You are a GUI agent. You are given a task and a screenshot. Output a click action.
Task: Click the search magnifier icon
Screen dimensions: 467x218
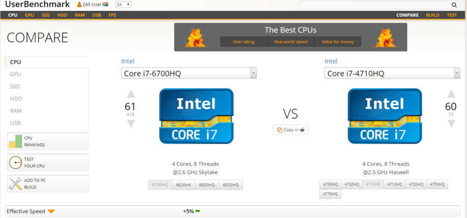coord(454,5)
